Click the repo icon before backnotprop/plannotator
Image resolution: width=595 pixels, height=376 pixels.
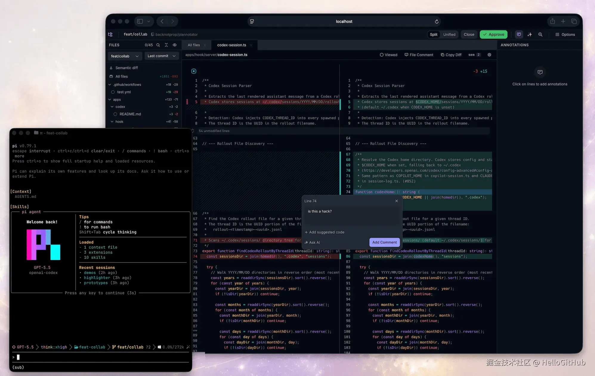click(153, 35)
